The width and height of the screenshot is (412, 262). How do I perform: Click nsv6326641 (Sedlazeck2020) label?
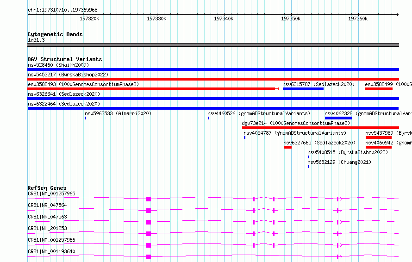pyautogui.click(x=64, y=94)
